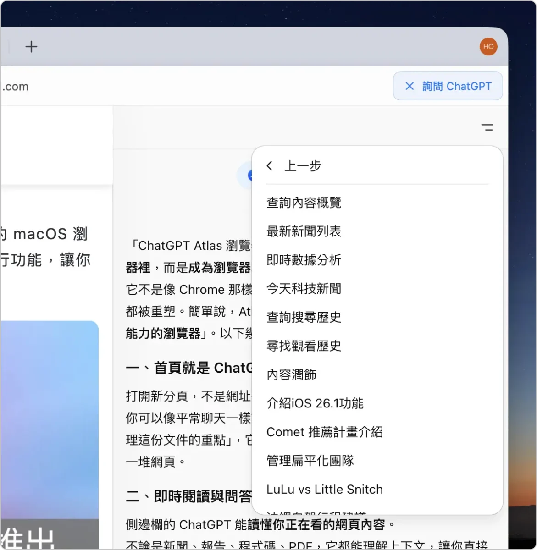Image resolution: width=537 pixels, height=550 pixels.
Task: Click the blue gradient article image
Action: coord(50,434)
